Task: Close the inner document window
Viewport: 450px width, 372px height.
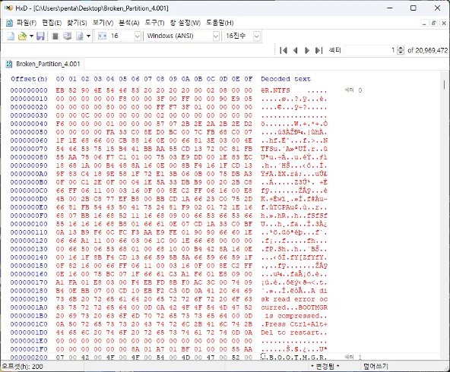Action: pos(444,24)
